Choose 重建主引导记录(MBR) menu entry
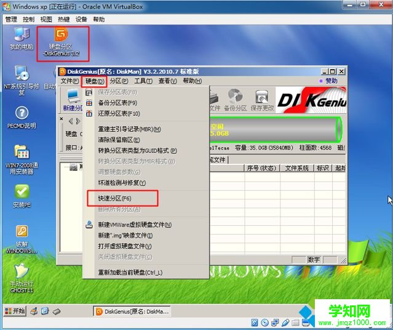This screenshot has height=330, width=393. 146,129
